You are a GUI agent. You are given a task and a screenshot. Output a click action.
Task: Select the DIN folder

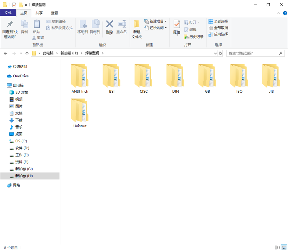(176, 79)
